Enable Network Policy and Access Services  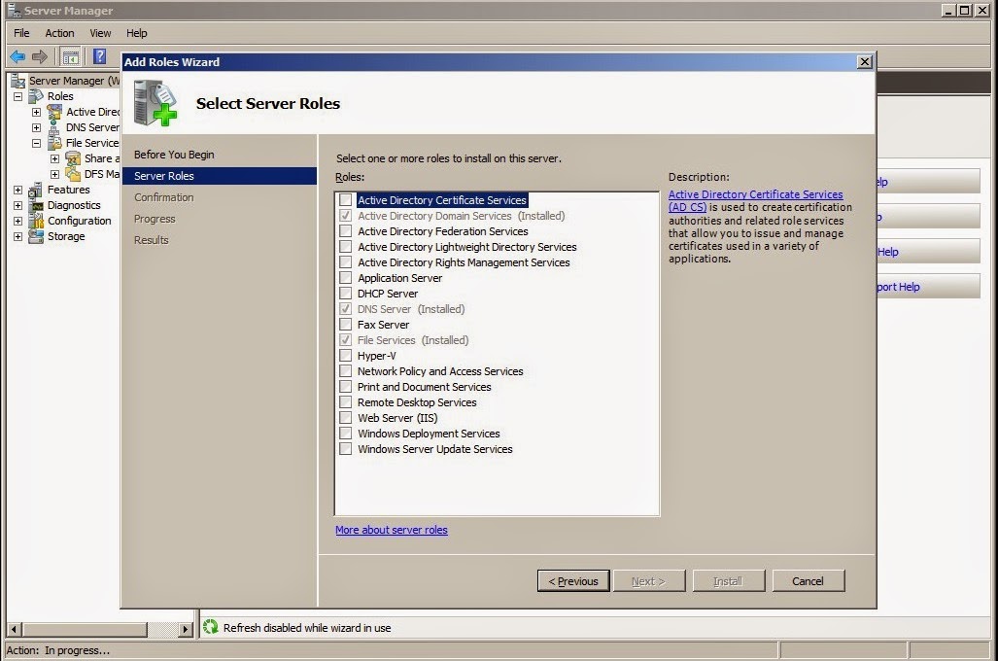pyautogui.click(x=346, y=371)
